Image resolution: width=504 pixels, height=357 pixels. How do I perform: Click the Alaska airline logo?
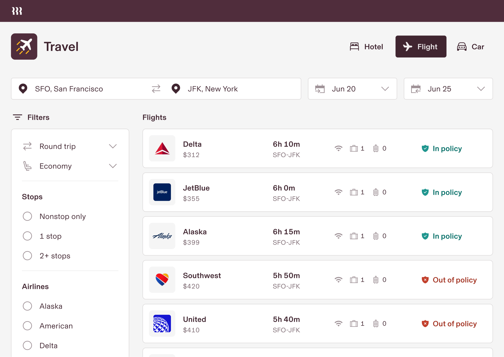[162, 236]
